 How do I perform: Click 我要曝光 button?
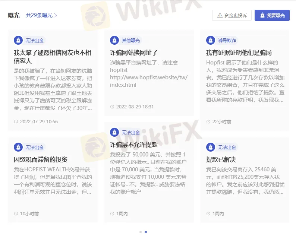click(272, 15)
